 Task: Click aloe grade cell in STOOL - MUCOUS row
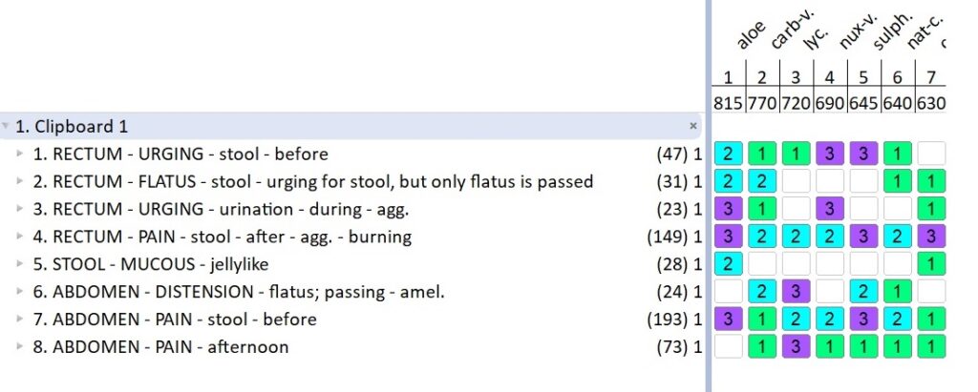pyautogui.click(x=727, y=264)
